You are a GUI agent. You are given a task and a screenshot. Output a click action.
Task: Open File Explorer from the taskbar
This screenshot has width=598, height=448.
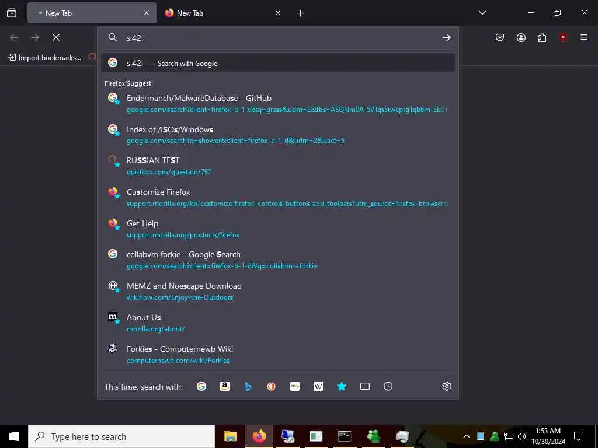(230, 436)
